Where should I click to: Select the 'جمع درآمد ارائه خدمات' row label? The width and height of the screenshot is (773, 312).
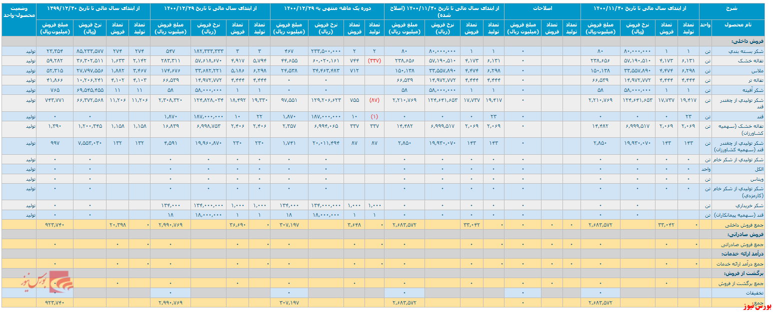[739, 263]
